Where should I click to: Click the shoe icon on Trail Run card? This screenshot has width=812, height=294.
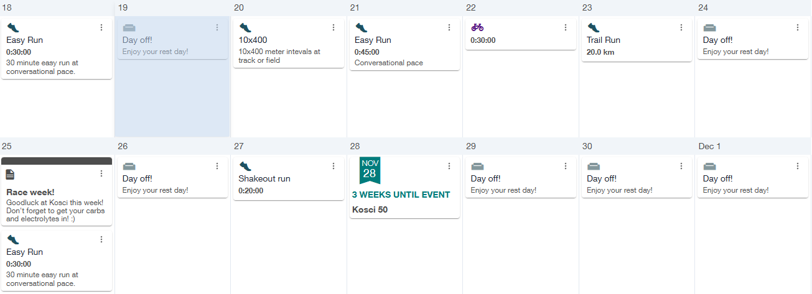point(594,27)
